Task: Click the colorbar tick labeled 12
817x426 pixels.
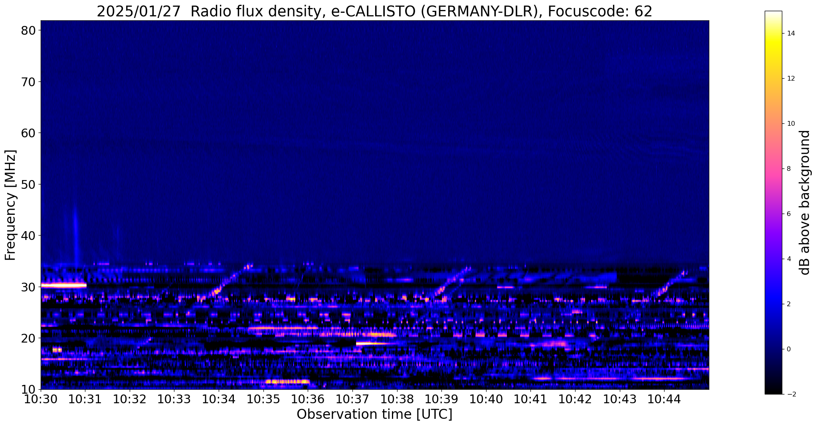Action: point(790,79)
